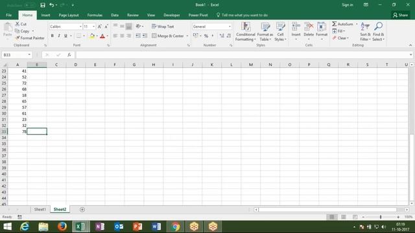This screenshot has width=415, height=233.
Task: Open Format as Table gallery
Action: coord(265,32)
